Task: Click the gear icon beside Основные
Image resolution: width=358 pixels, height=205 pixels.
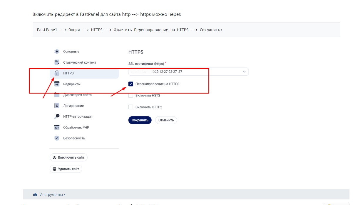Action: coord(57,52)
